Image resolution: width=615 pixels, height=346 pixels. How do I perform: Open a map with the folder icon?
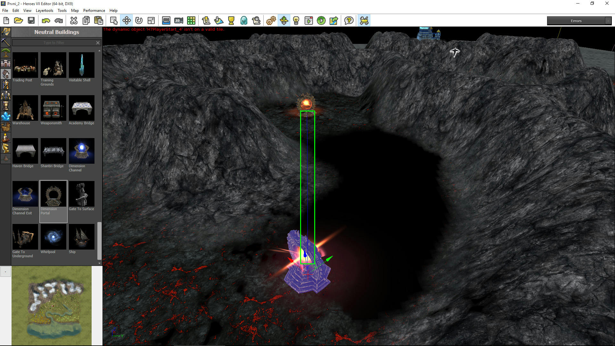(19, 21)
